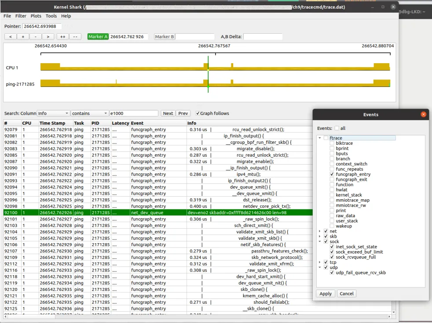Viewport: 432px width, 323px height.
Task: Click the zoom in '+' button
Action: tap(23, 36)
